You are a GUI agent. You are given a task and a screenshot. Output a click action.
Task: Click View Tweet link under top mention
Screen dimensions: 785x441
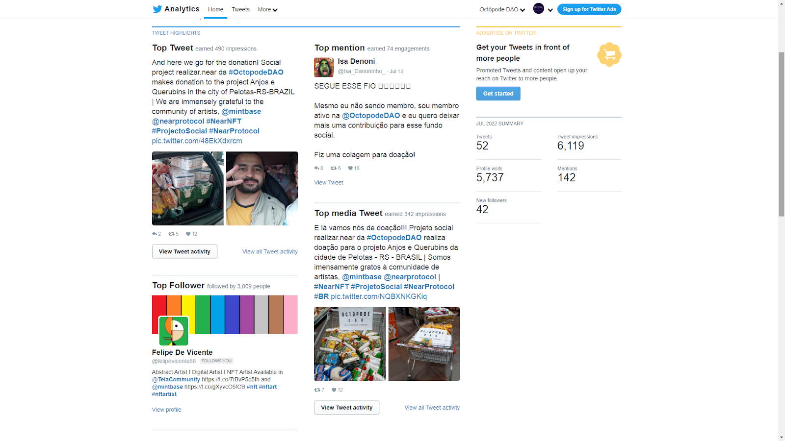329,183
